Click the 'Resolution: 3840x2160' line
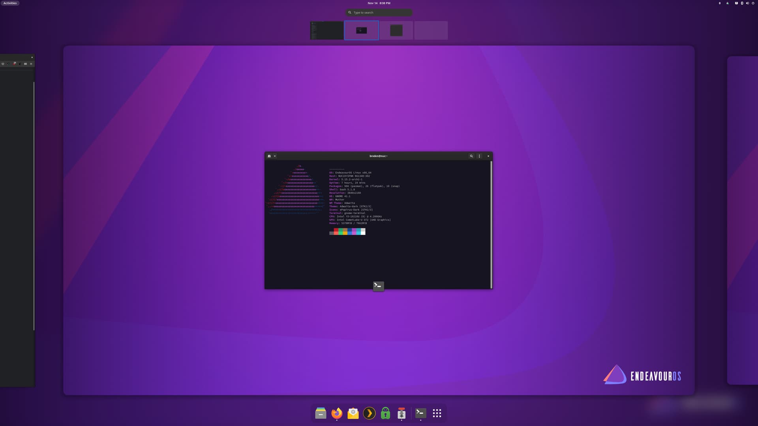This screenshot has height=426, width=758. (345, 193)
